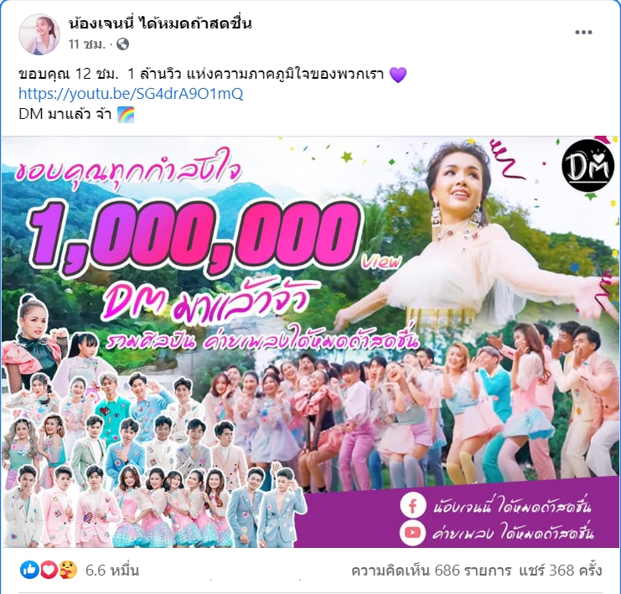Image resolution: width=621 pixels, height=594 pixels.
Task: Click the page profile picture avatar
Action: pos(39,34)
